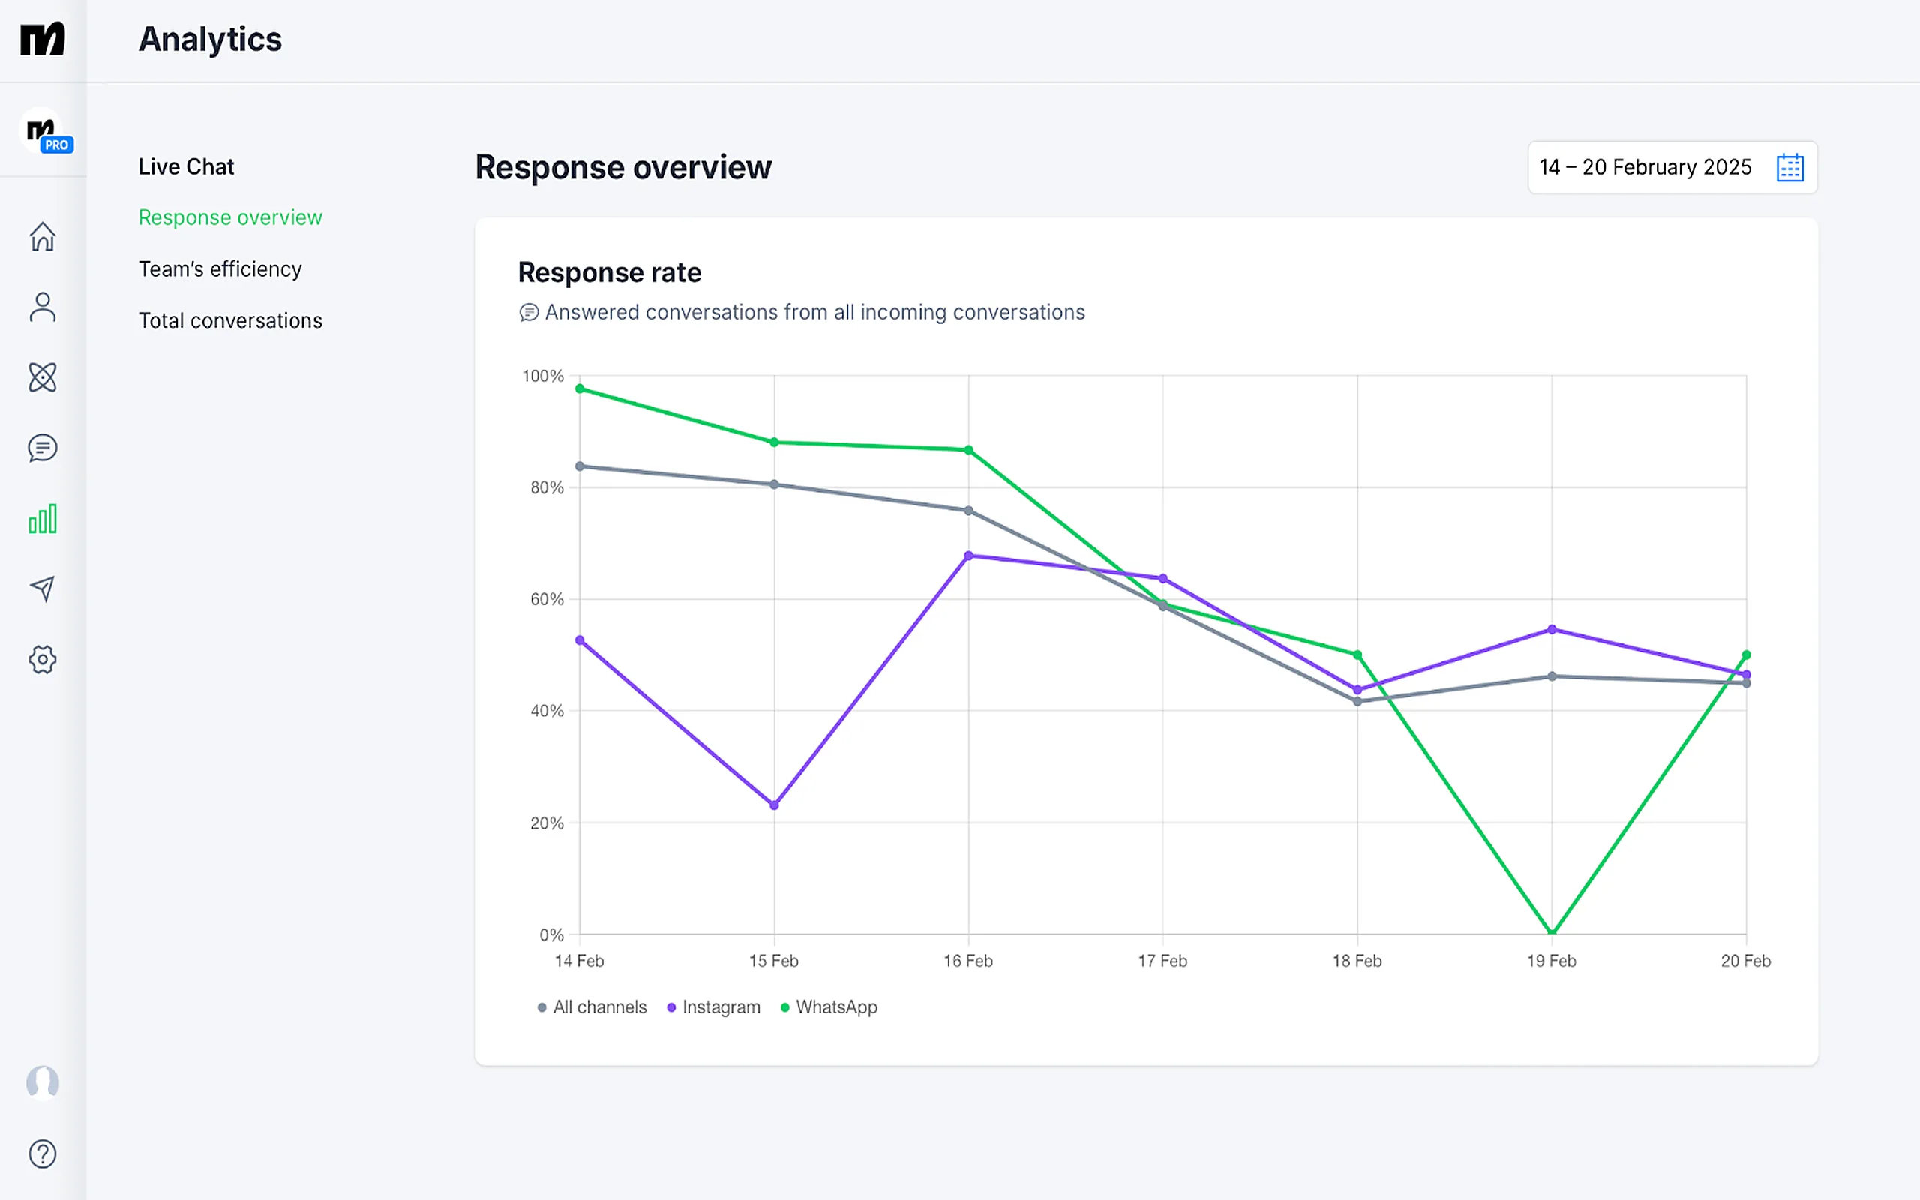
Task: Open the user profile avatar
Action: coord(43,1082)
